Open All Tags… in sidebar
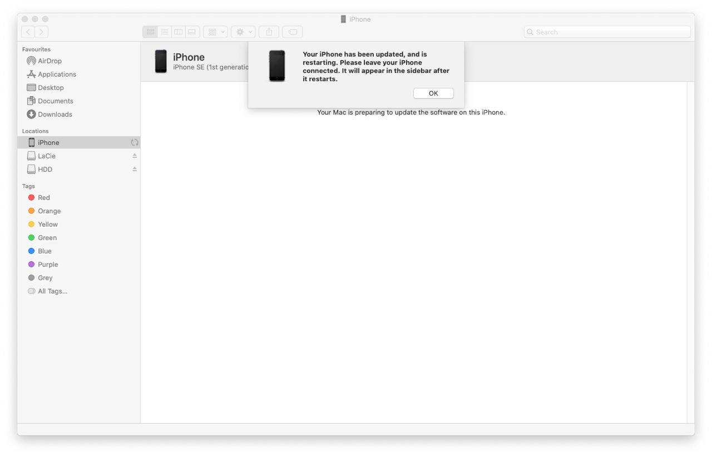This screenshot has width=712, height=457. (x=78, y=291)
